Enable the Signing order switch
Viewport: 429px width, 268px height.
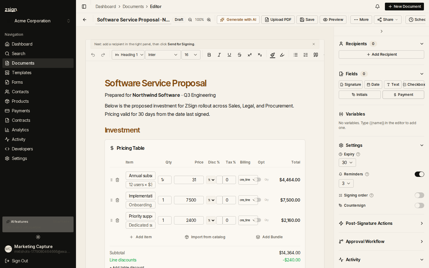(x=419, y=195)
